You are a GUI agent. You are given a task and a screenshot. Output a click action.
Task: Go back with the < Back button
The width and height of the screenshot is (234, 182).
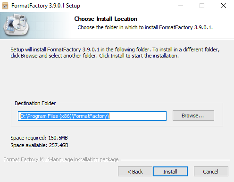pyautogui.click(x=135, y=172)
